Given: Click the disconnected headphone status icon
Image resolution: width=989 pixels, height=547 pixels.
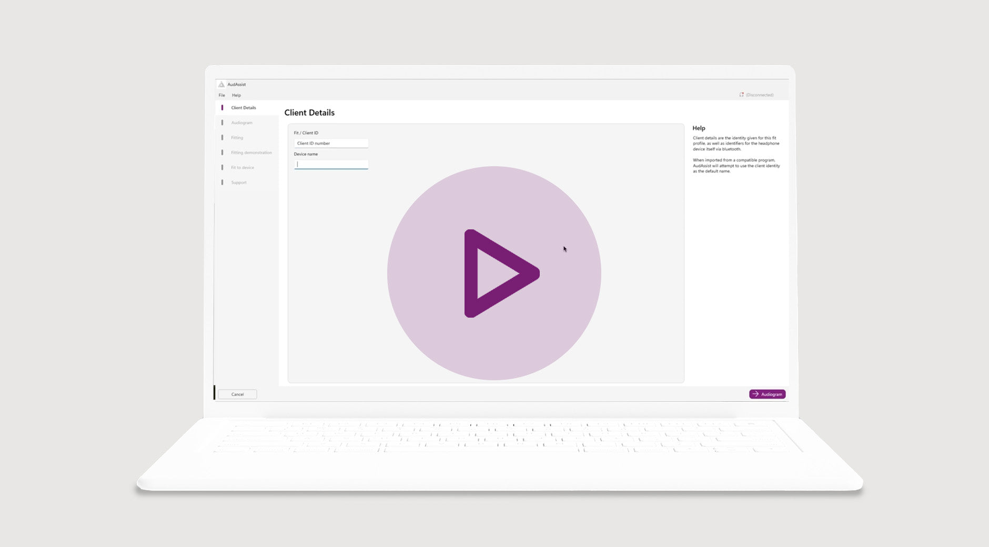Looking at the screenshot, I should (741, 95).
